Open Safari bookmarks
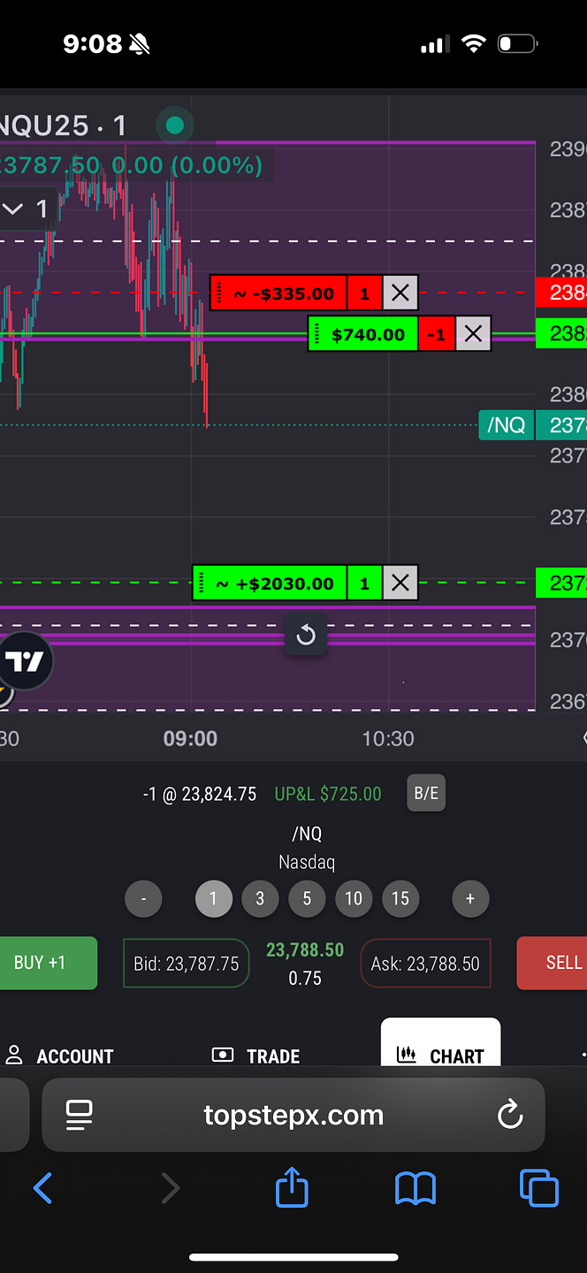Viewport: 587px width, 1273px height. point(415,1189)
